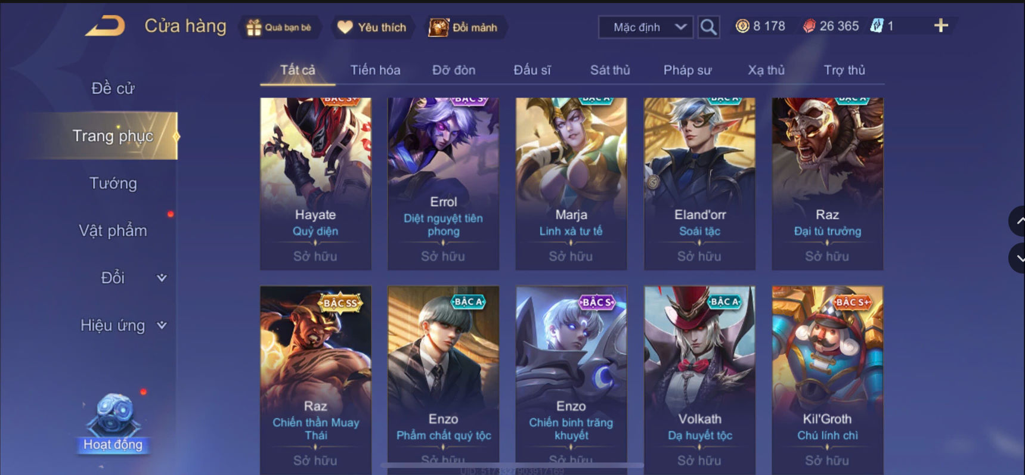Click the plus icon to add currency
The width and height of the screenshot is (1025, 475).
[x=941, y=26]
